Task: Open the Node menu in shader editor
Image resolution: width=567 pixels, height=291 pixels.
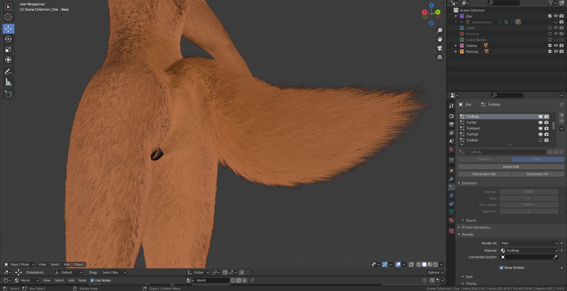Action: 82,280
